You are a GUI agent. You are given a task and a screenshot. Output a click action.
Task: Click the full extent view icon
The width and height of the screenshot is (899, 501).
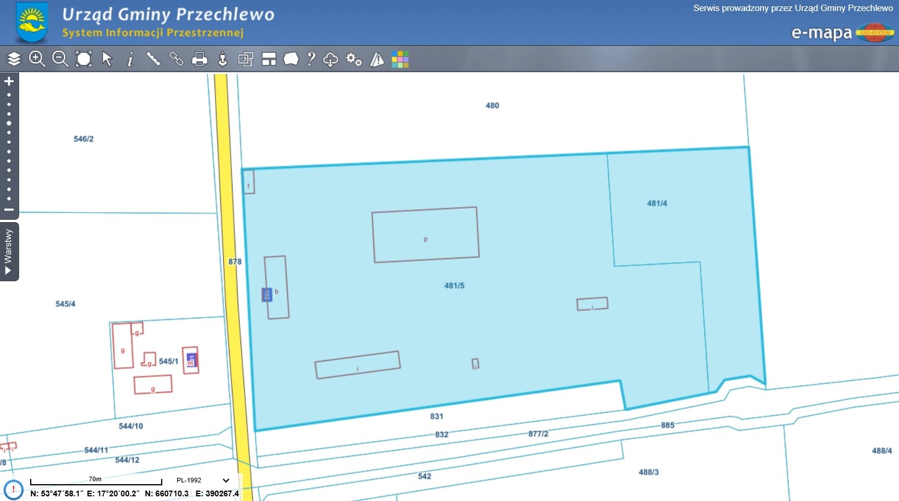[84, 59]
